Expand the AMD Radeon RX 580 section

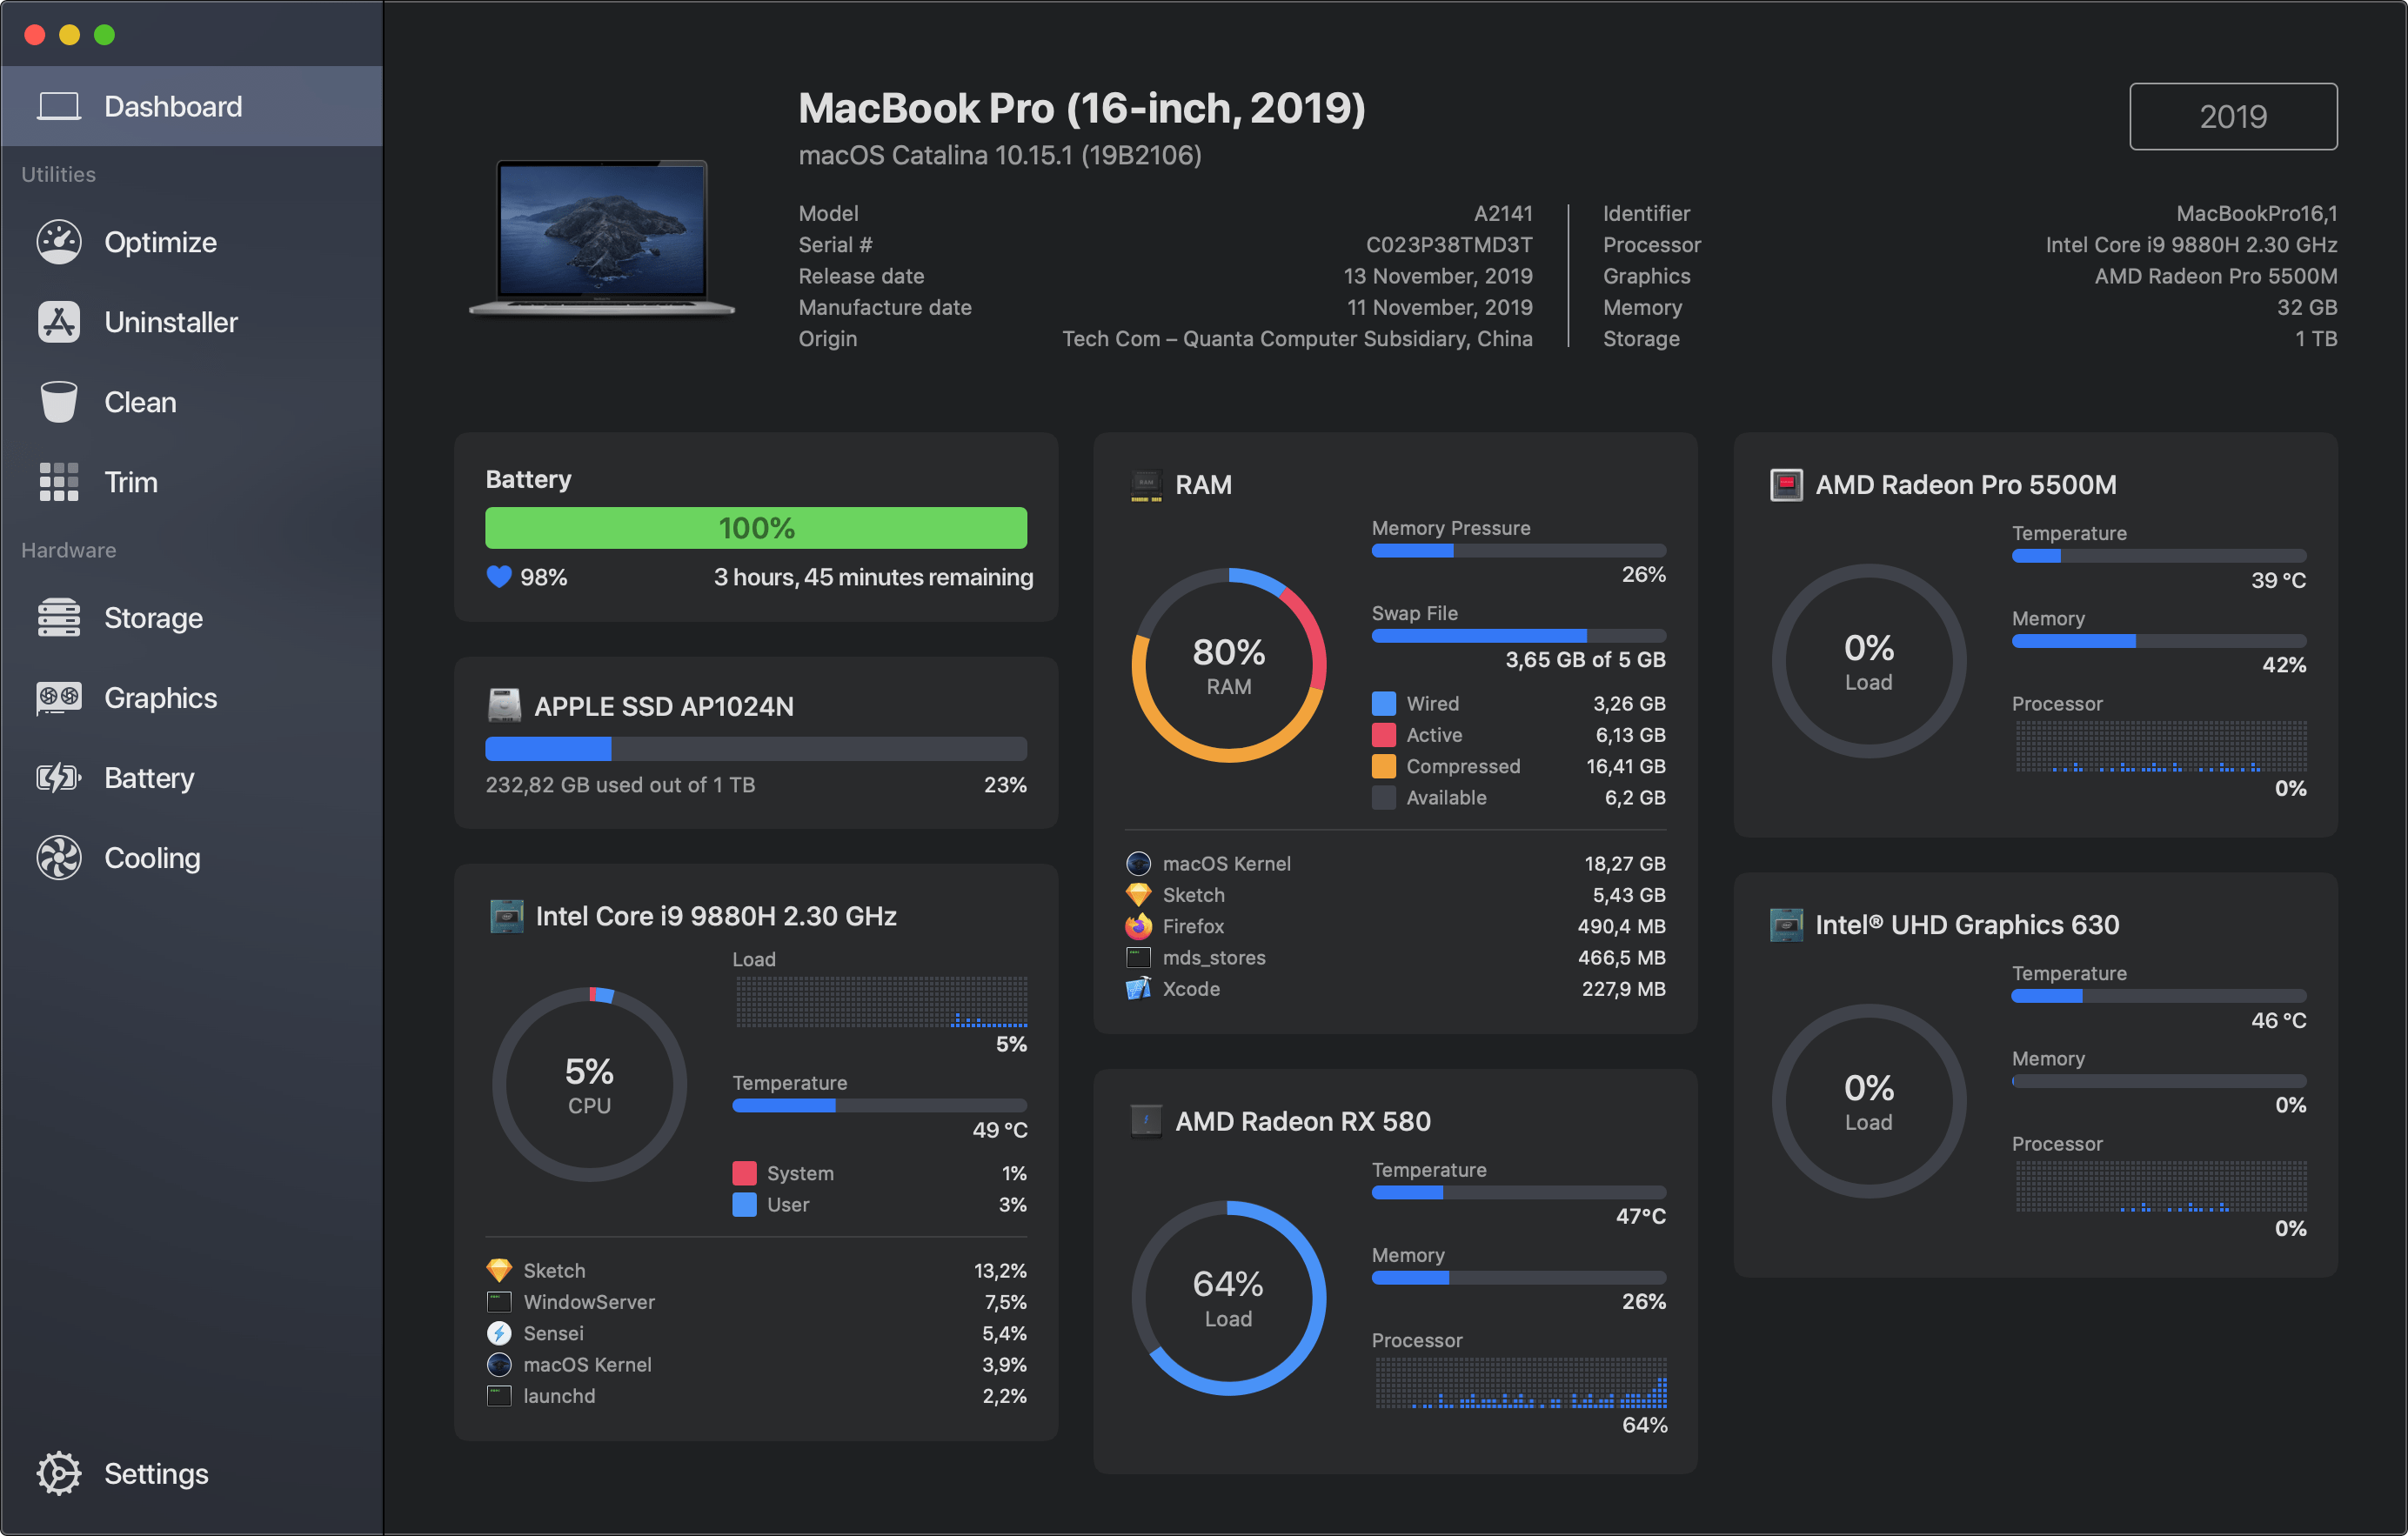[x=1299, y=1120]
